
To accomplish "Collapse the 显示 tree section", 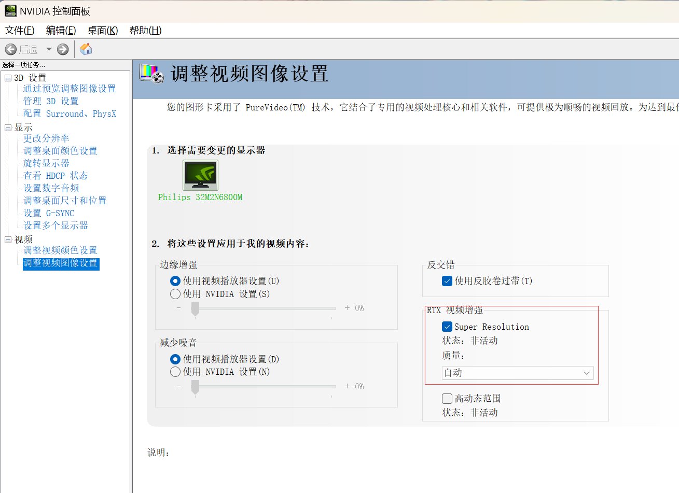I will [8, 128].
